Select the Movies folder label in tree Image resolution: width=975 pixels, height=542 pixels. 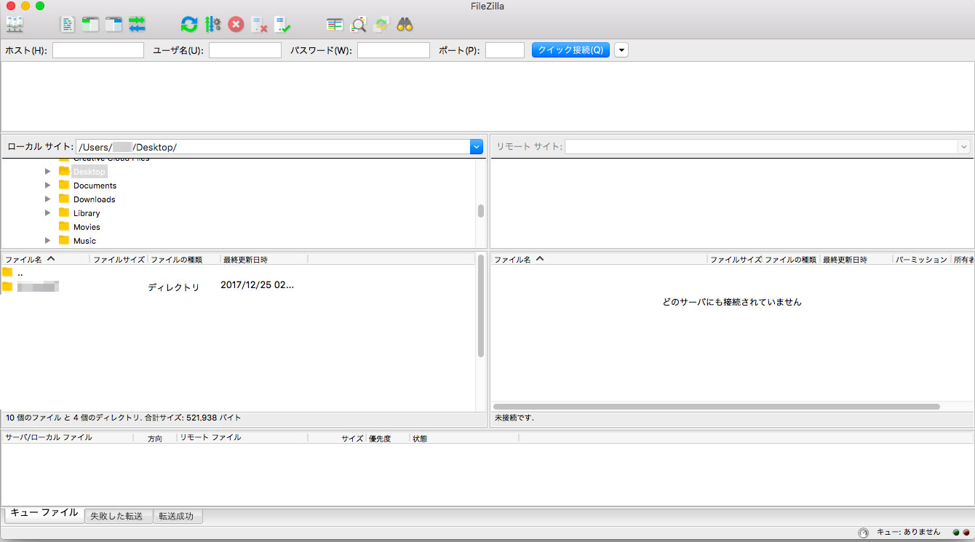click(87, 227)
